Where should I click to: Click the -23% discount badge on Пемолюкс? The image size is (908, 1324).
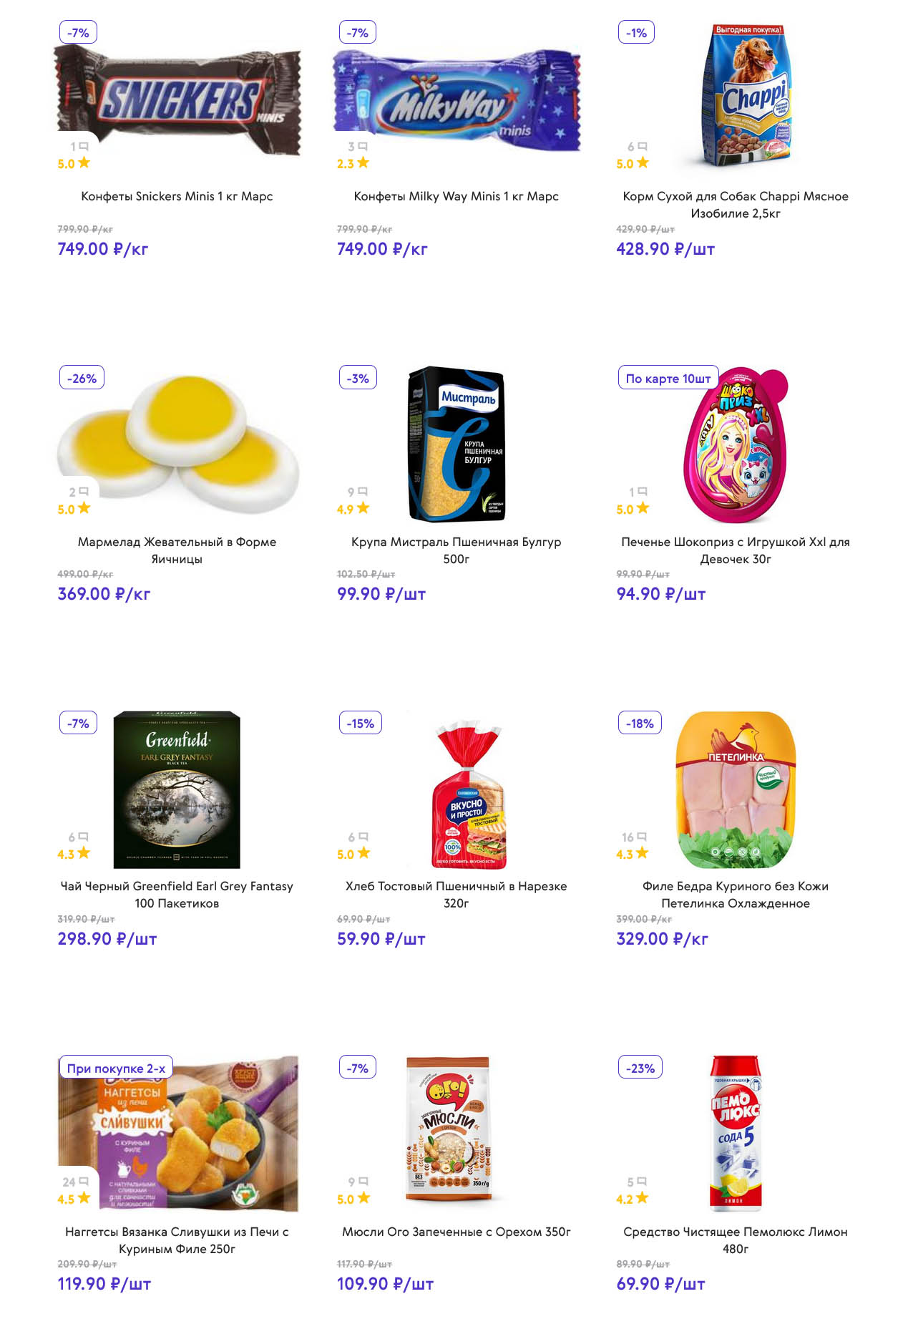[640, 1068]
